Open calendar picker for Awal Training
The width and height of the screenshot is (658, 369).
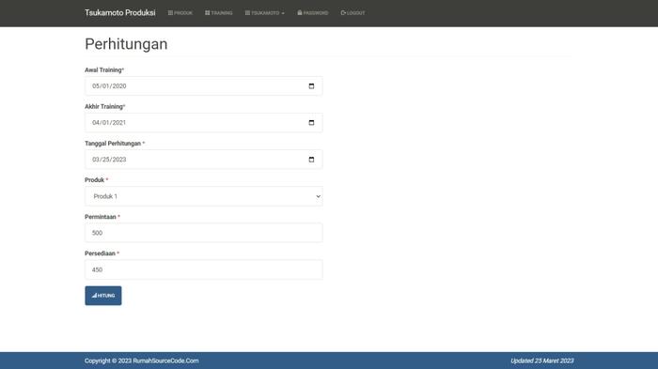pyautogui.click(x=311, y=86)
